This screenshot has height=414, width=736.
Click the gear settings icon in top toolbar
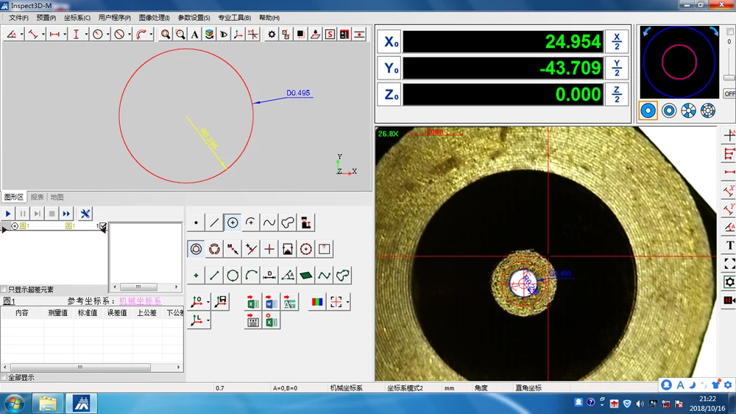click(x=272, y=35)
